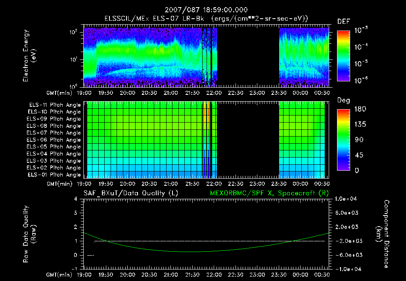Click the 180 label on Deg colorbar

[x=360, y=109]
